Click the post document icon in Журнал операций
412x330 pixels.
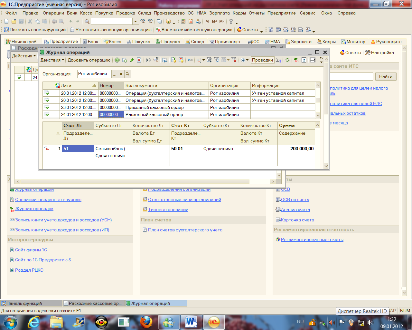click(173, 60)
